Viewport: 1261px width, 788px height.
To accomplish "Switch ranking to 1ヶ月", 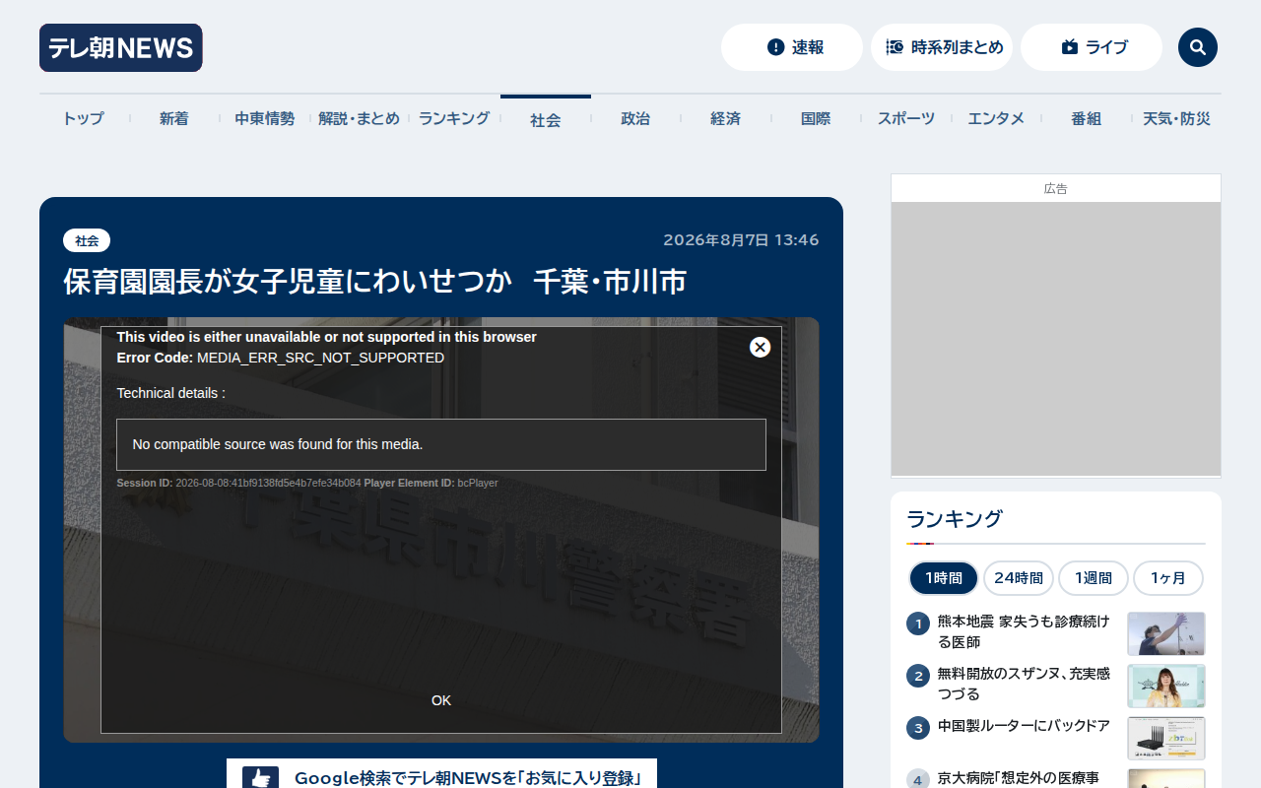I will [1168, 578].
